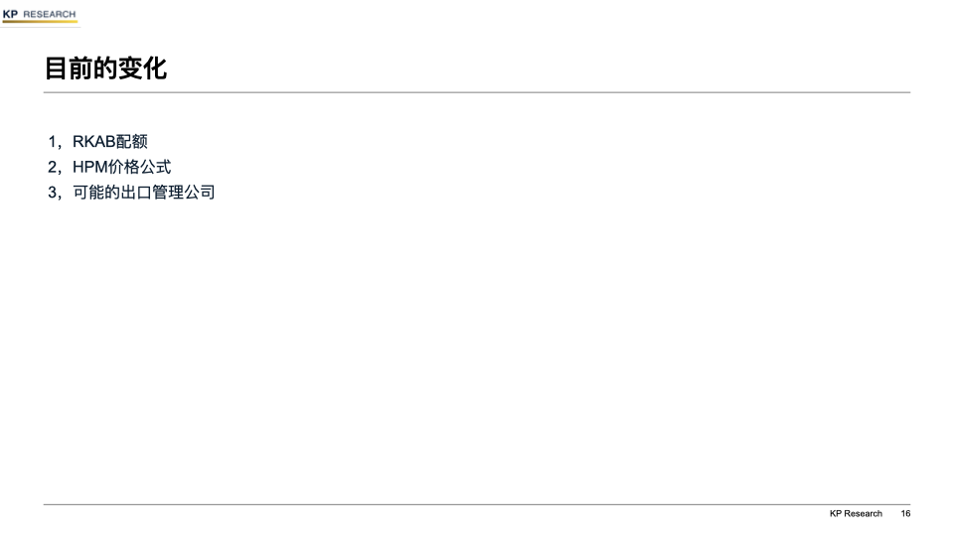Click the list number "3," marker
Viewport: 954px width, 536px height.
point(55,193)
